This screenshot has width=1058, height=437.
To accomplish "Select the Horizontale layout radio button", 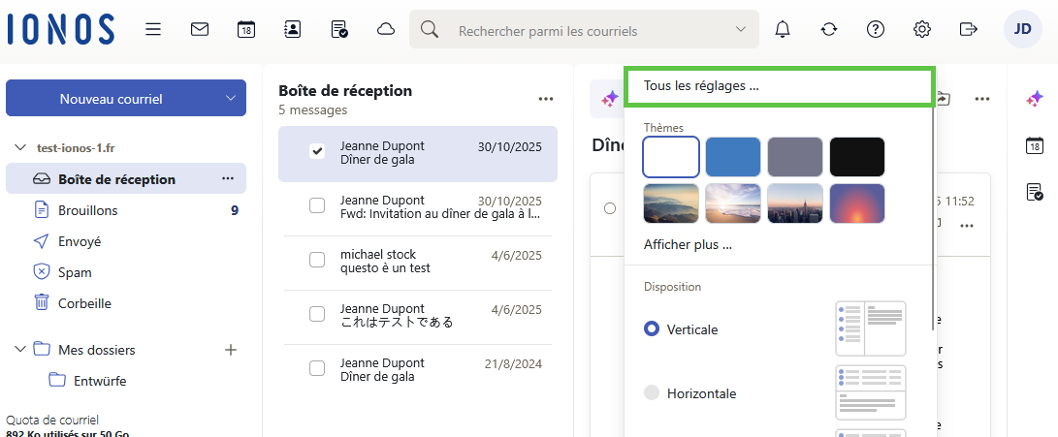I will [652, 393].
